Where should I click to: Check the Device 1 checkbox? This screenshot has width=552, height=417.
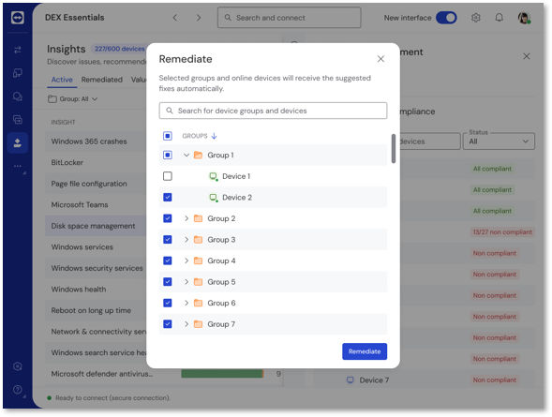click(x=168, y=176)
